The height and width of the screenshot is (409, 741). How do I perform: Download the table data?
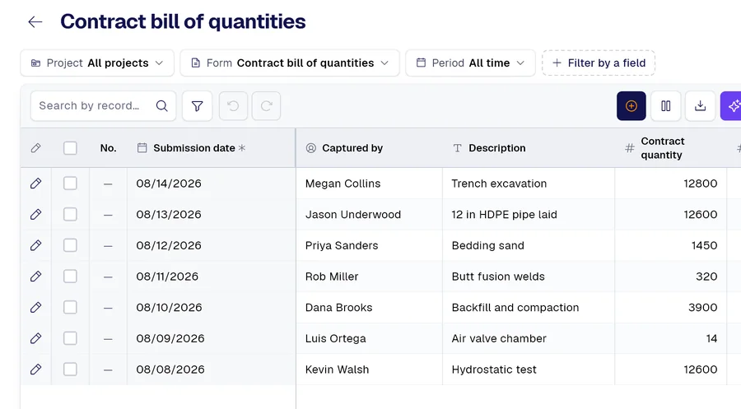700,106
